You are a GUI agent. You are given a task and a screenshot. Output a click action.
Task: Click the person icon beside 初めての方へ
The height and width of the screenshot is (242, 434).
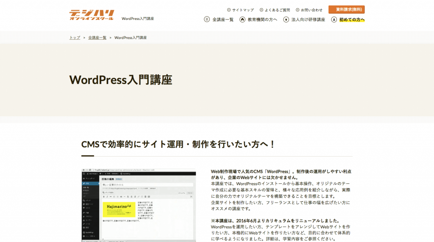pos(334,20)
